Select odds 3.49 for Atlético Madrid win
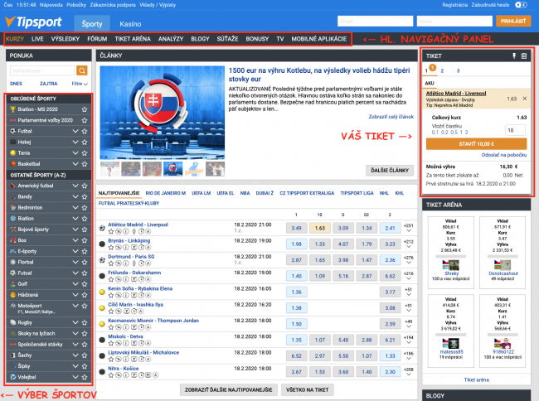 [x=297, y=227]
